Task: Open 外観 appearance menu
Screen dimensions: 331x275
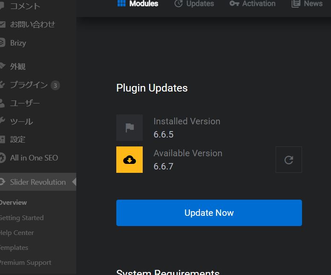Action: click(x=18, y=67)
